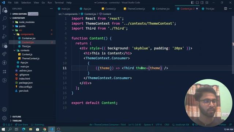Click the VS Code logo in title bar
Screen dimensions: 234x132
[x=3, y=3]
